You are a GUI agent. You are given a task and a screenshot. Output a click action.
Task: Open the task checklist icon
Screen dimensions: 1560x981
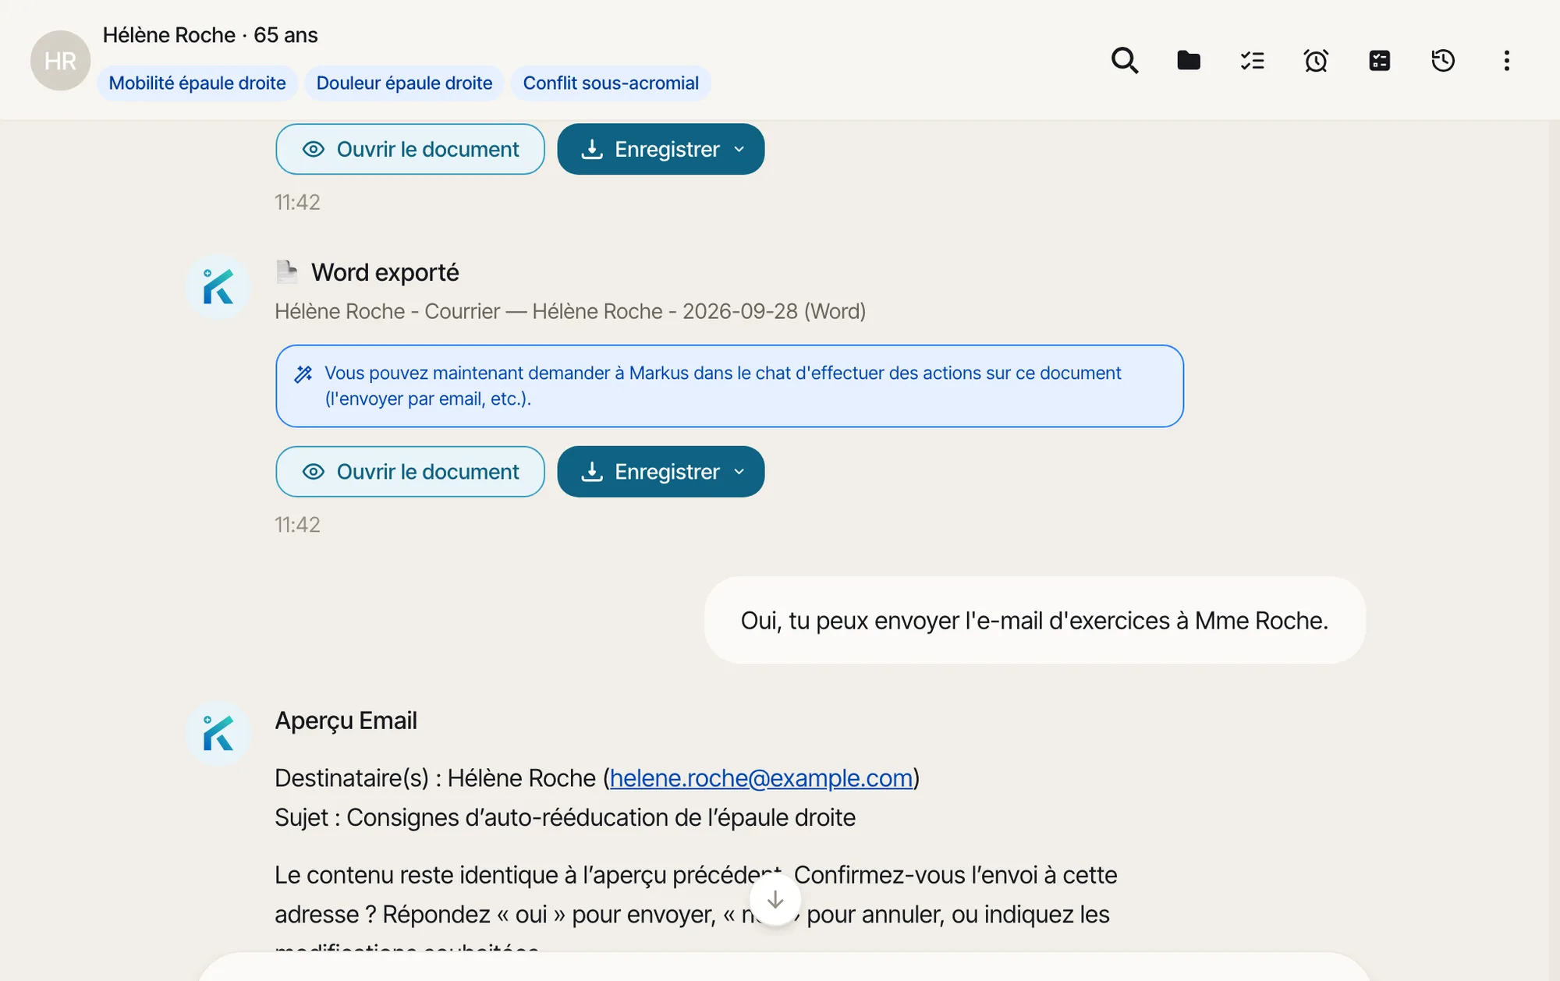pos(1252,61)
